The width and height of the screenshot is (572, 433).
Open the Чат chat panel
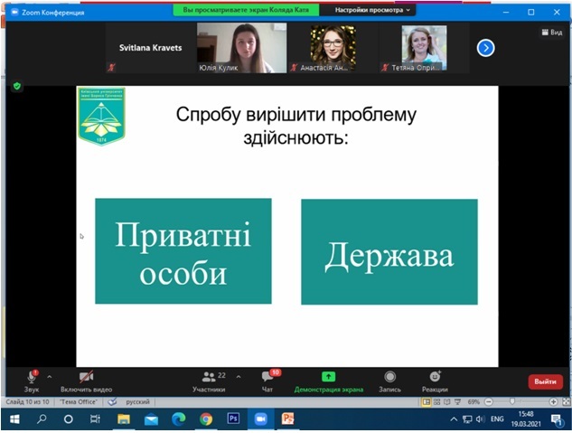(267, 378)
